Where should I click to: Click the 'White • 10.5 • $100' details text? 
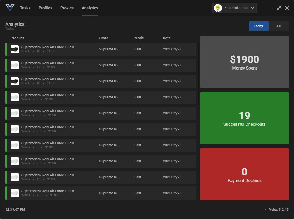coord(39,195)
